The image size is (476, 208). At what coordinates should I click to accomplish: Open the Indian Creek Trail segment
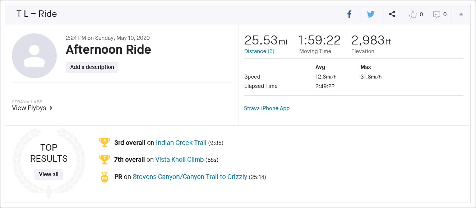tap(181, 143)
